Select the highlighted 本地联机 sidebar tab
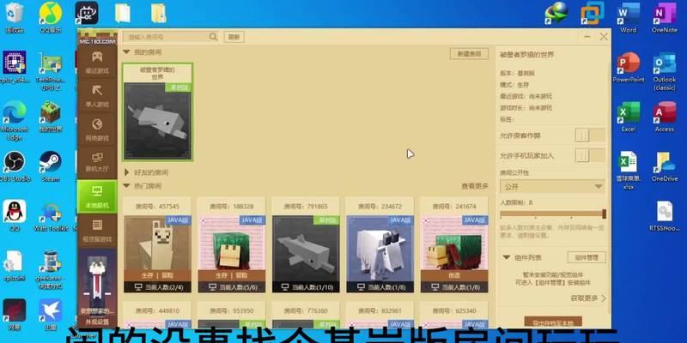The image size is (687, 343). (x=97, y=196)
